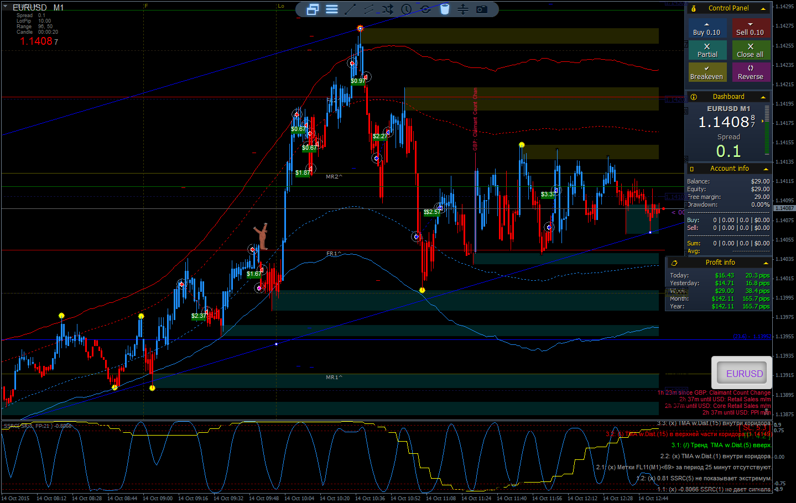
Task: Click the Close all button
Action: [x=750, y=51]
